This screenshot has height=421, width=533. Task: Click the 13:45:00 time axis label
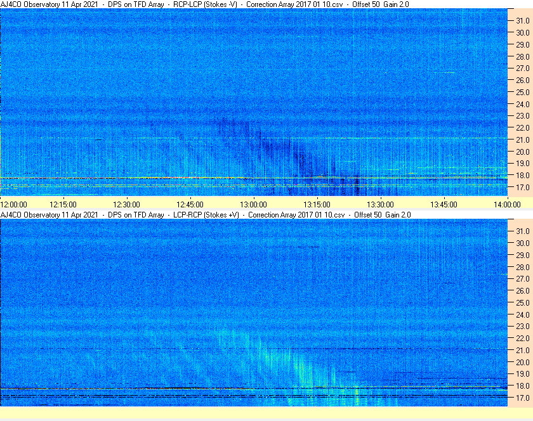tap(444, 205)
